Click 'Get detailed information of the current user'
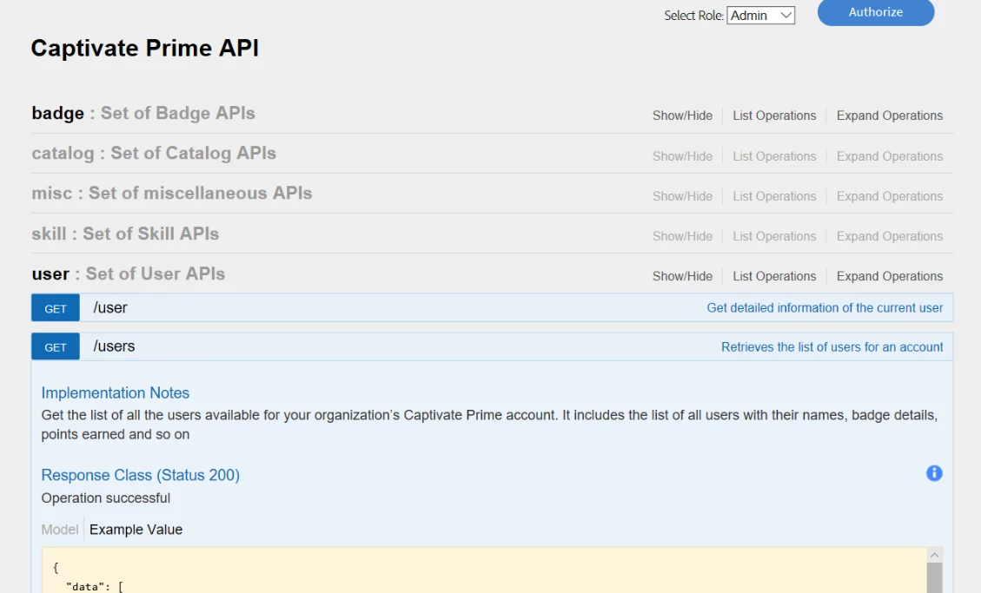The width and height of the screenshot is (981, 593). [825, 308]
